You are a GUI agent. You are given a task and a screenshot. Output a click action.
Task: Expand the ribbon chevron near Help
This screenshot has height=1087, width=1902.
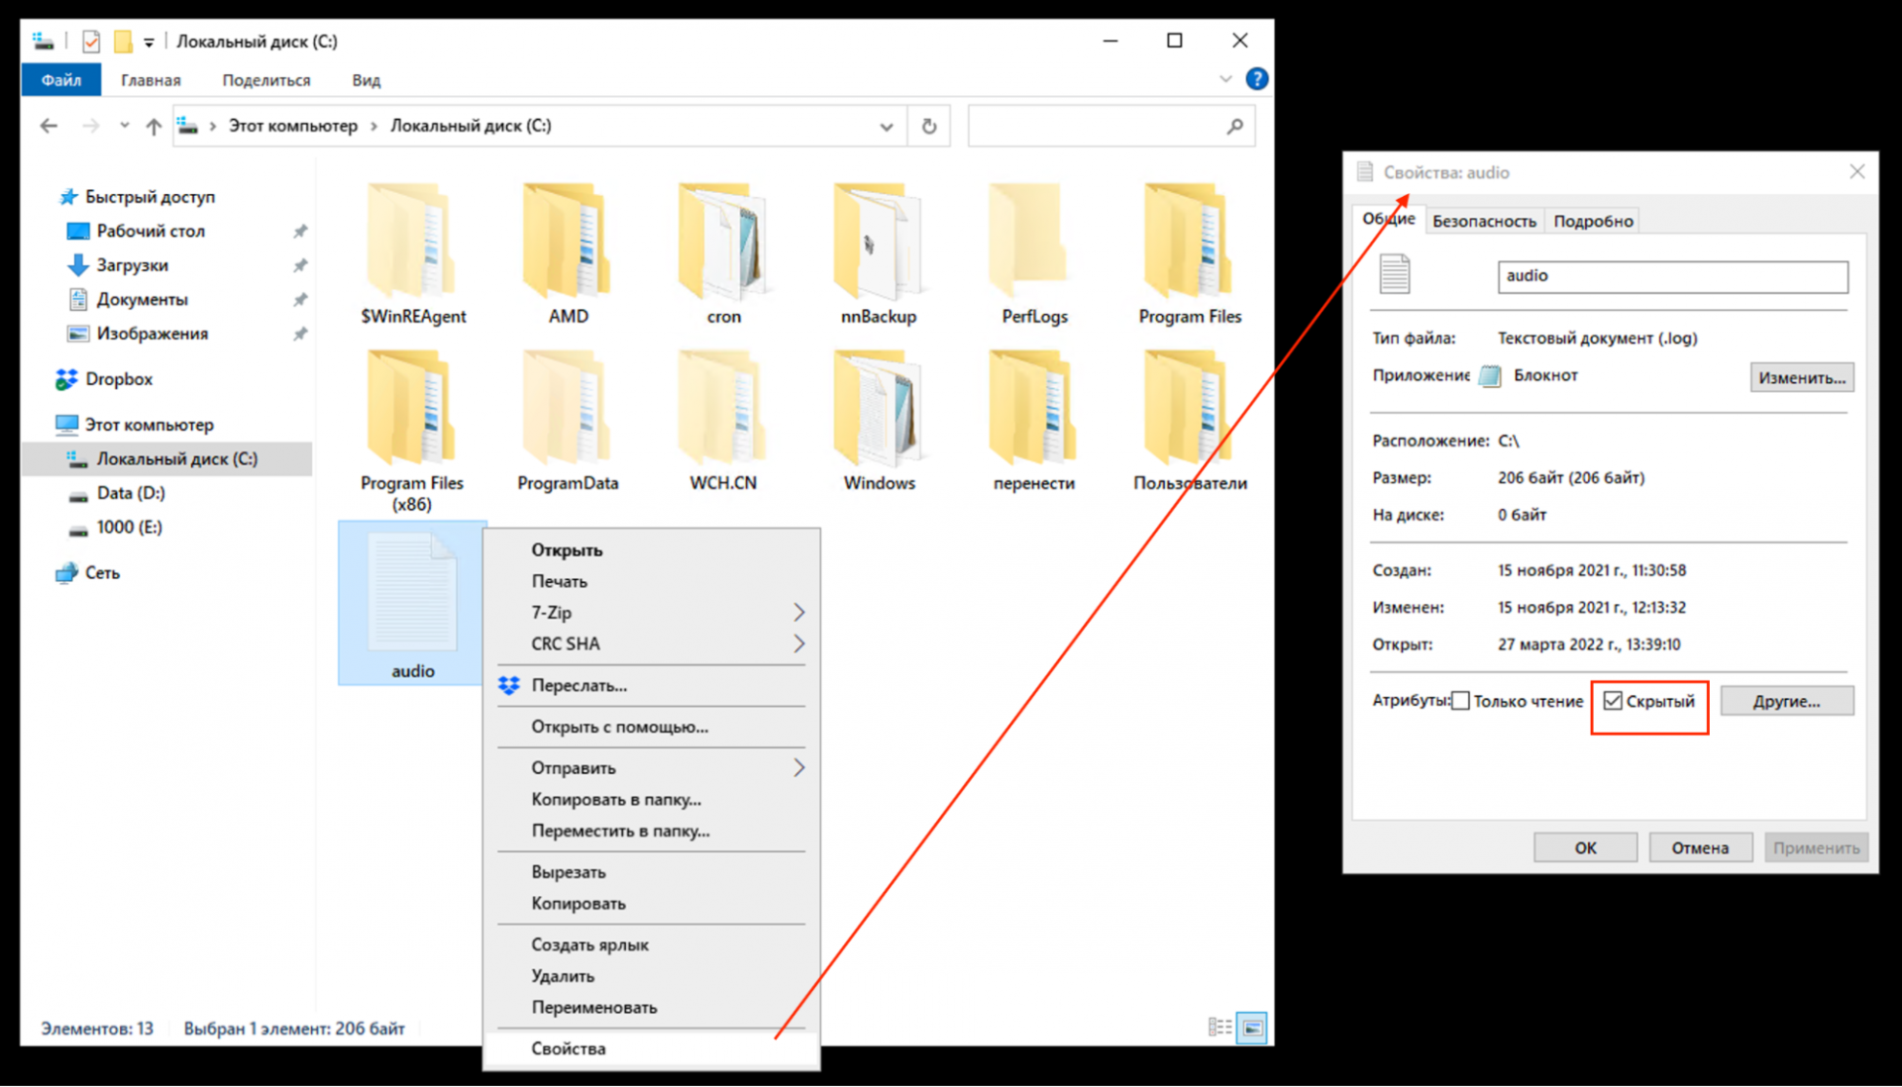(x=1225, y=79)
